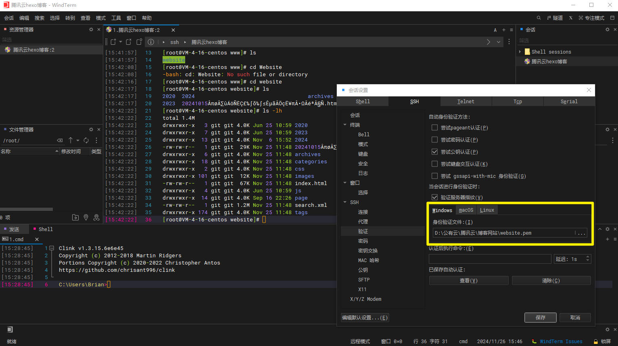Click 取消 button in session settings
This screenshot has width=618, height=346.
point(575,317)
